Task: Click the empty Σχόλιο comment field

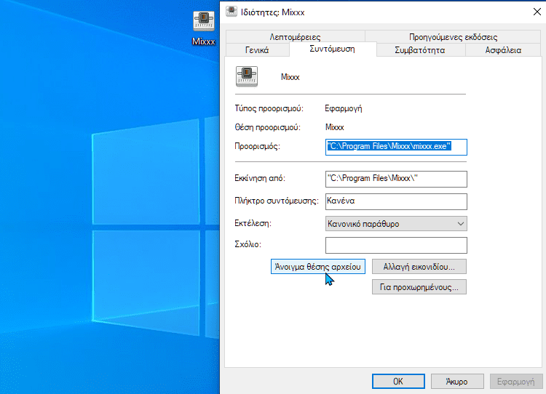Action: (x=396, y=246)
